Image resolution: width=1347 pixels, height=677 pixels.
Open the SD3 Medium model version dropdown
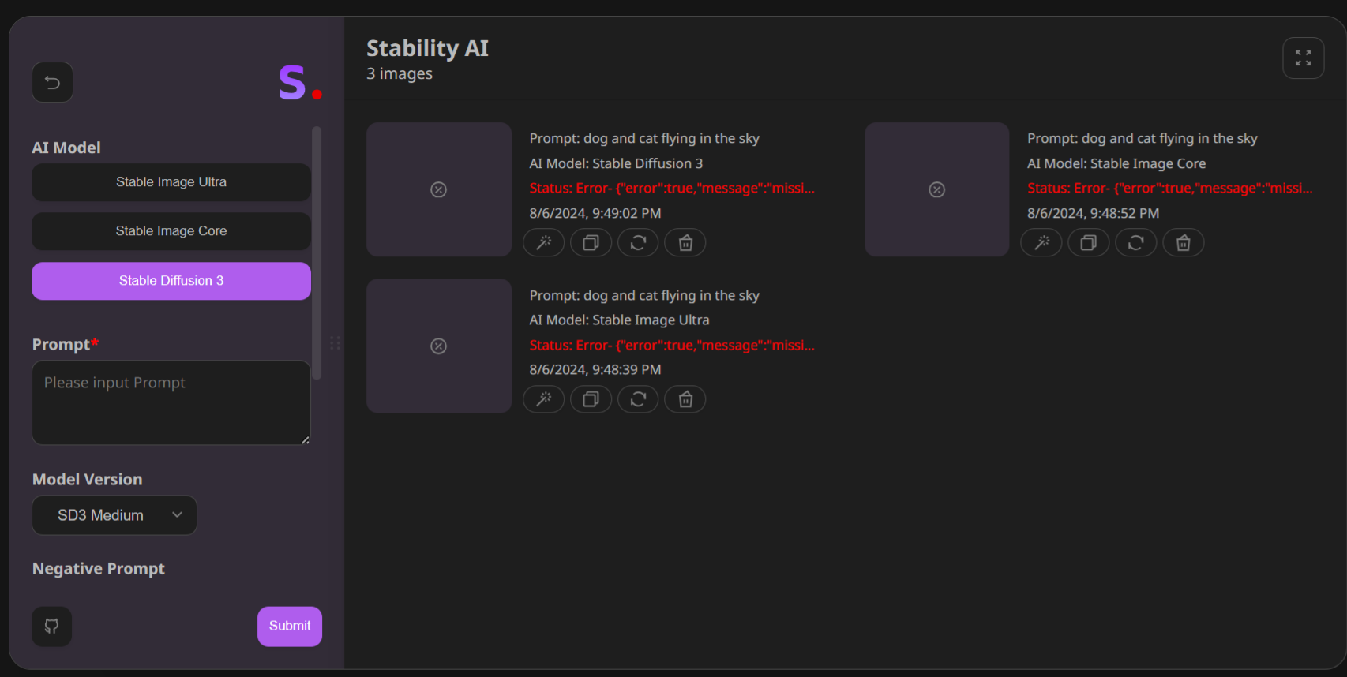point(114,515)
